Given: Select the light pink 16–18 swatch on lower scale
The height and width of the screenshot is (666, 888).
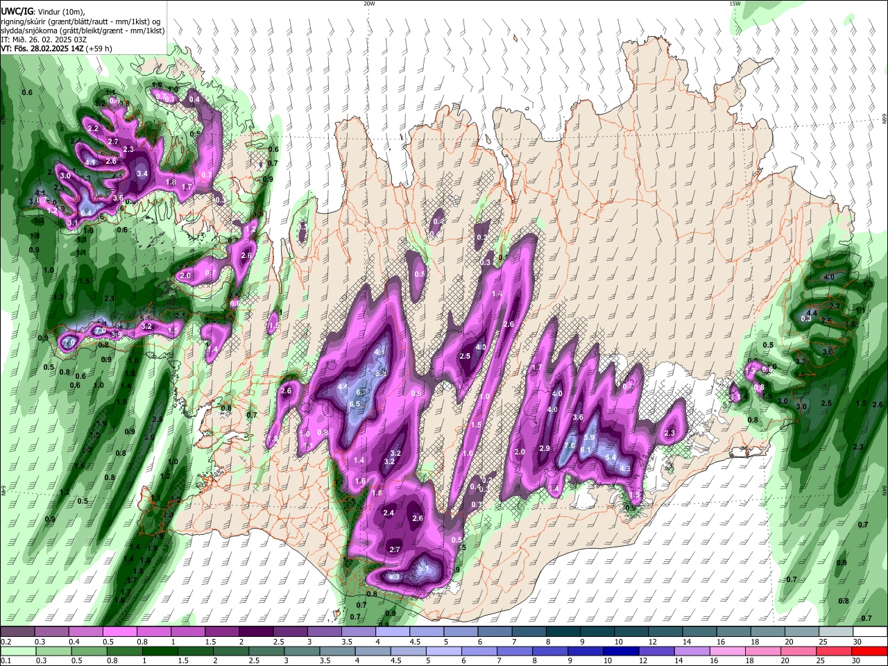Looking at the screenshot, I should coord(726,651).
